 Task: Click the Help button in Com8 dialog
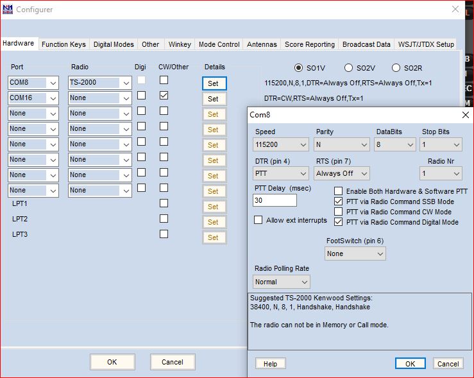pos(270,364)
